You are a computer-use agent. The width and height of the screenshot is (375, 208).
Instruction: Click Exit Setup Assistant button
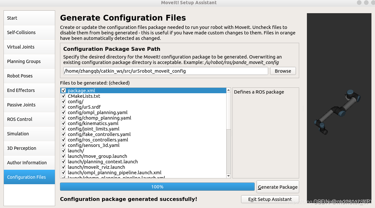click(x=270, y=199)
